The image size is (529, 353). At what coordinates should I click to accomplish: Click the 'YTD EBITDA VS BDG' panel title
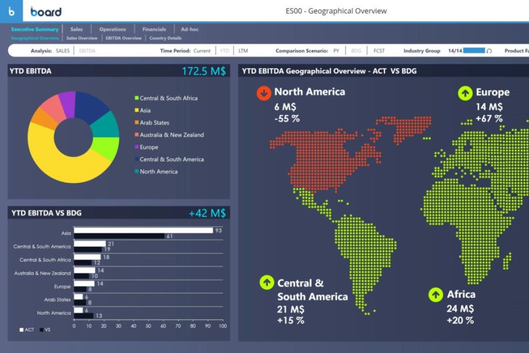point(46,213)
